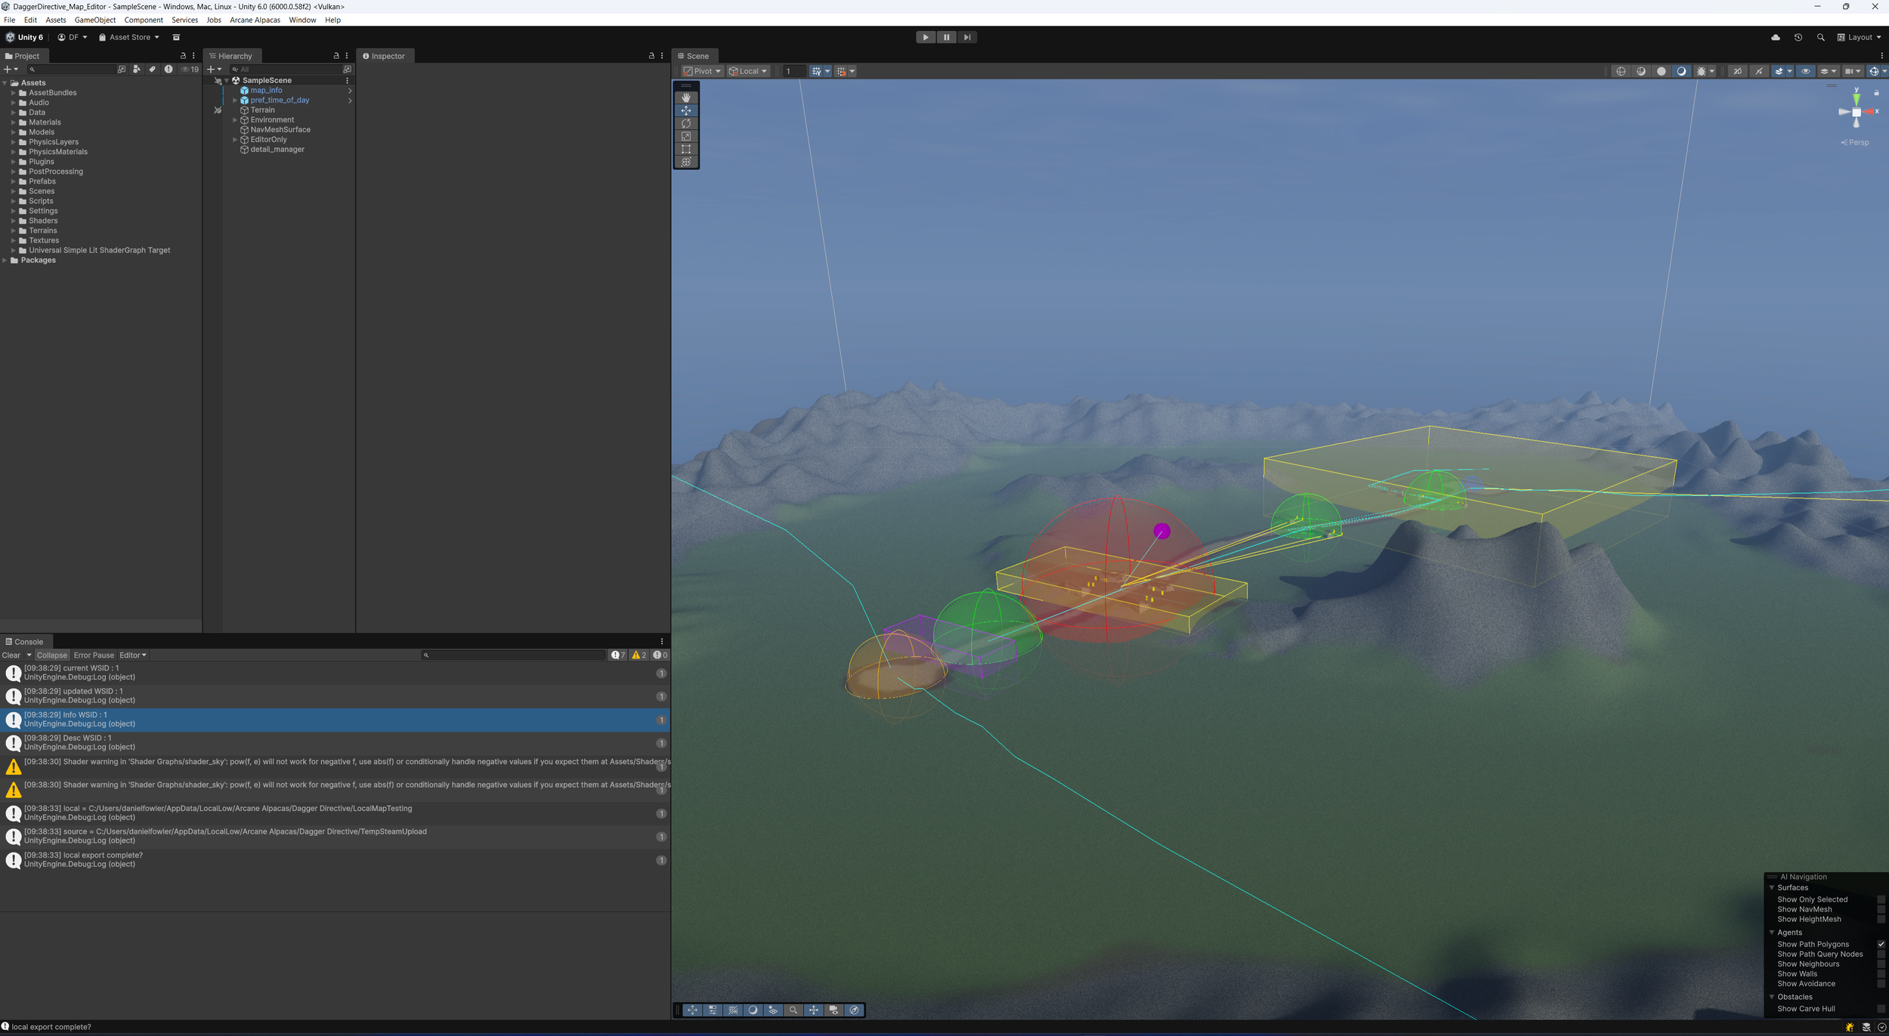Uncheck Show Path Polygons checkbox
Screen dimensions: 1889x1036
[1881, 944]
